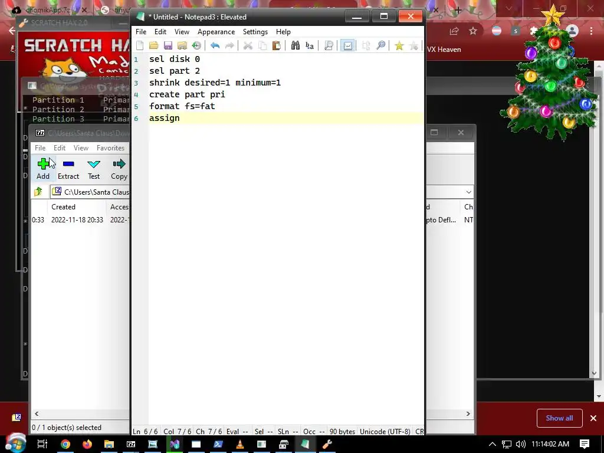Click the share page icon in Chrome
The height and width of the screenshot is (453, 604).
[455, 31]
